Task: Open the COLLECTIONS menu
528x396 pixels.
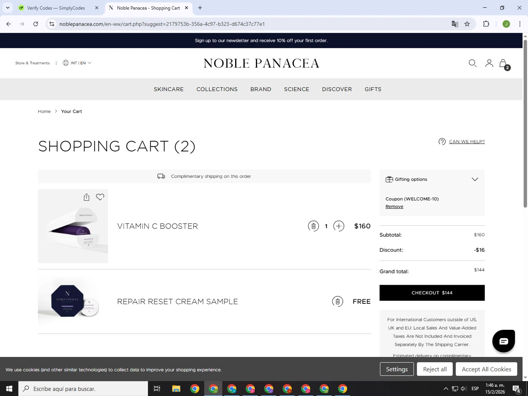Action: coord(217,89)
